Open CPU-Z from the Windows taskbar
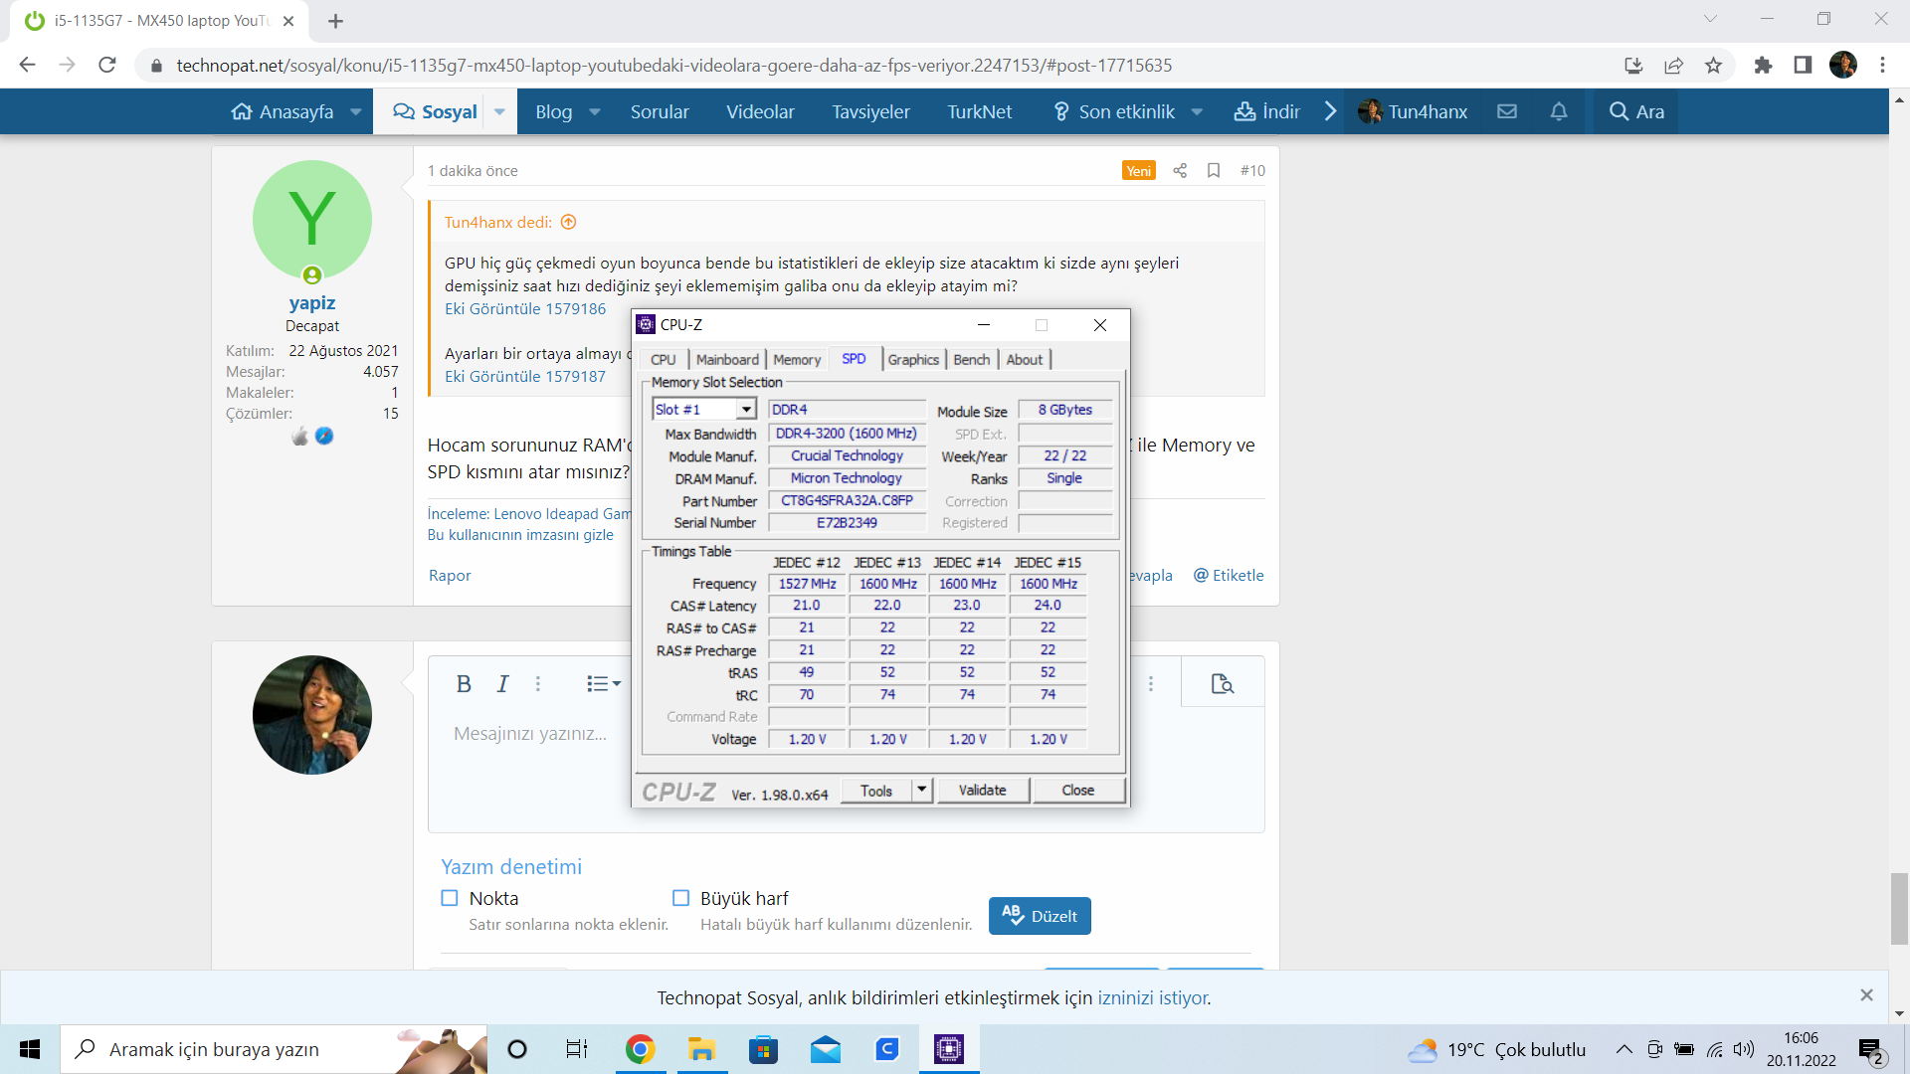This screenshot has width=1910, height=1074. pyautogui.click(x=949, y=1049)
